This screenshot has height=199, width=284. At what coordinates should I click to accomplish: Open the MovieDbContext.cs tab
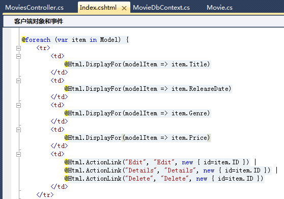pyautogui.click(x=161, y=8)
